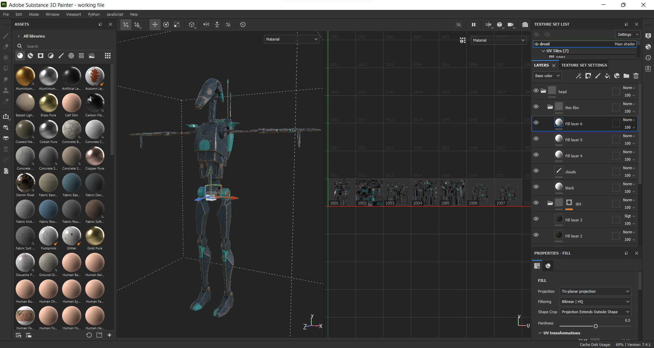The height and width of the screenshot is (348, 654).
Task: Open the Filtering dropdown Bilinear HQ
Action: click(595, 302)
